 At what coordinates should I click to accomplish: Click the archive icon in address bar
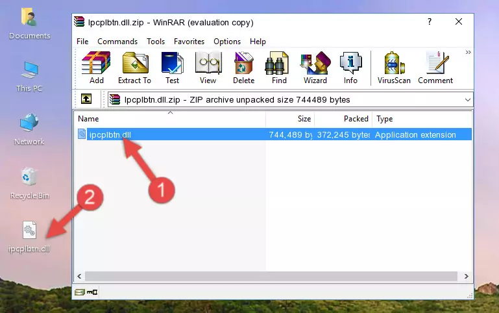[x=115, y=99]
